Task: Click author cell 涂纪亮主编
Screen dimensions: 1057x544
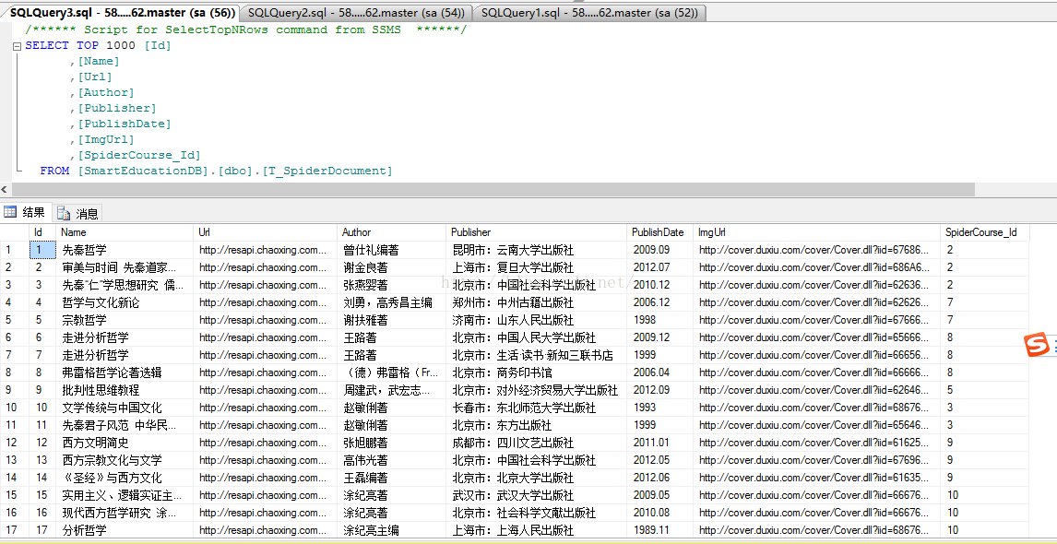Action: point(392,530)
